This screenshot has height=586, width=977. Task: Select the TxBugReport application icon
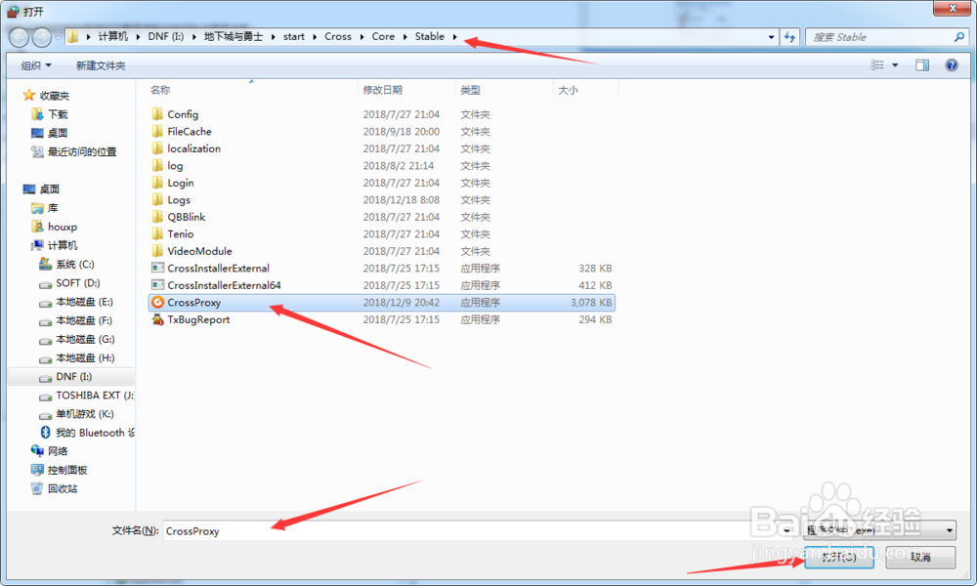coord(157,319)
